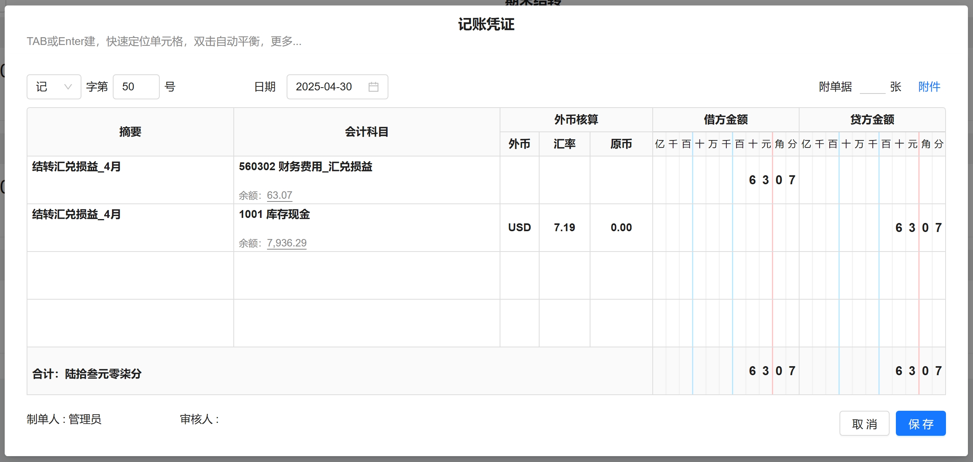Click second row summary 结转汇兑损益_4月
The width and height of the screenshot is (973, 462).
point(76,215)
